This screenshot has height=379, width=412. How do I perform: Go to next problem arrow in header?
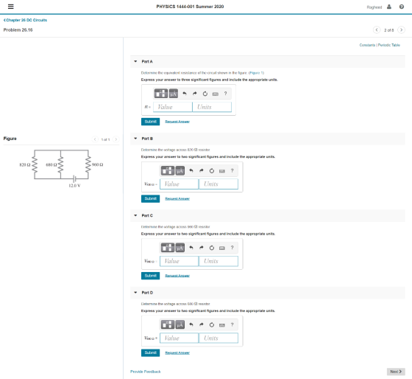coord(401,29)
